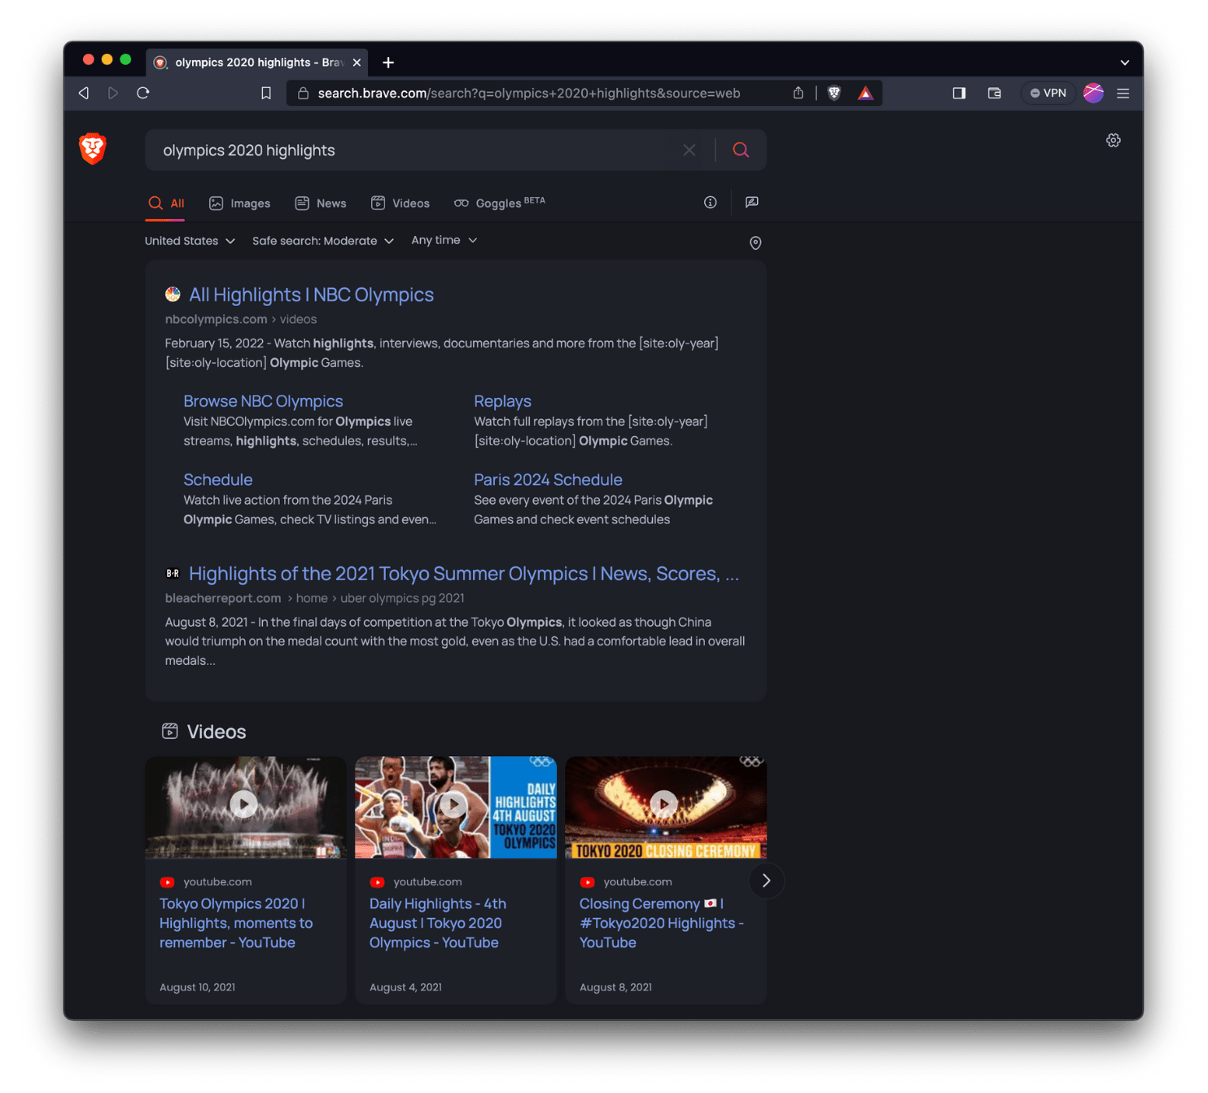Click the lock icon in address bar
Image resolution: width=1208 pixels, height=1093 pixels.
[303, 94]
